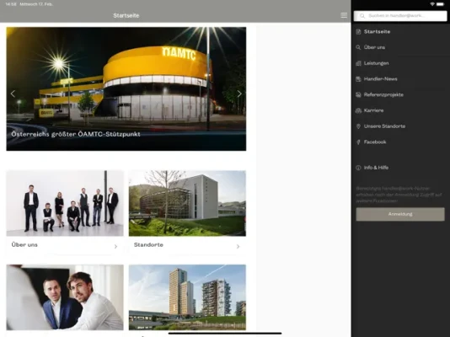This screenshot has width=450, height=337.
Task: Click the Über uns magnifier icon in sidebar
Action: [358, 47]
